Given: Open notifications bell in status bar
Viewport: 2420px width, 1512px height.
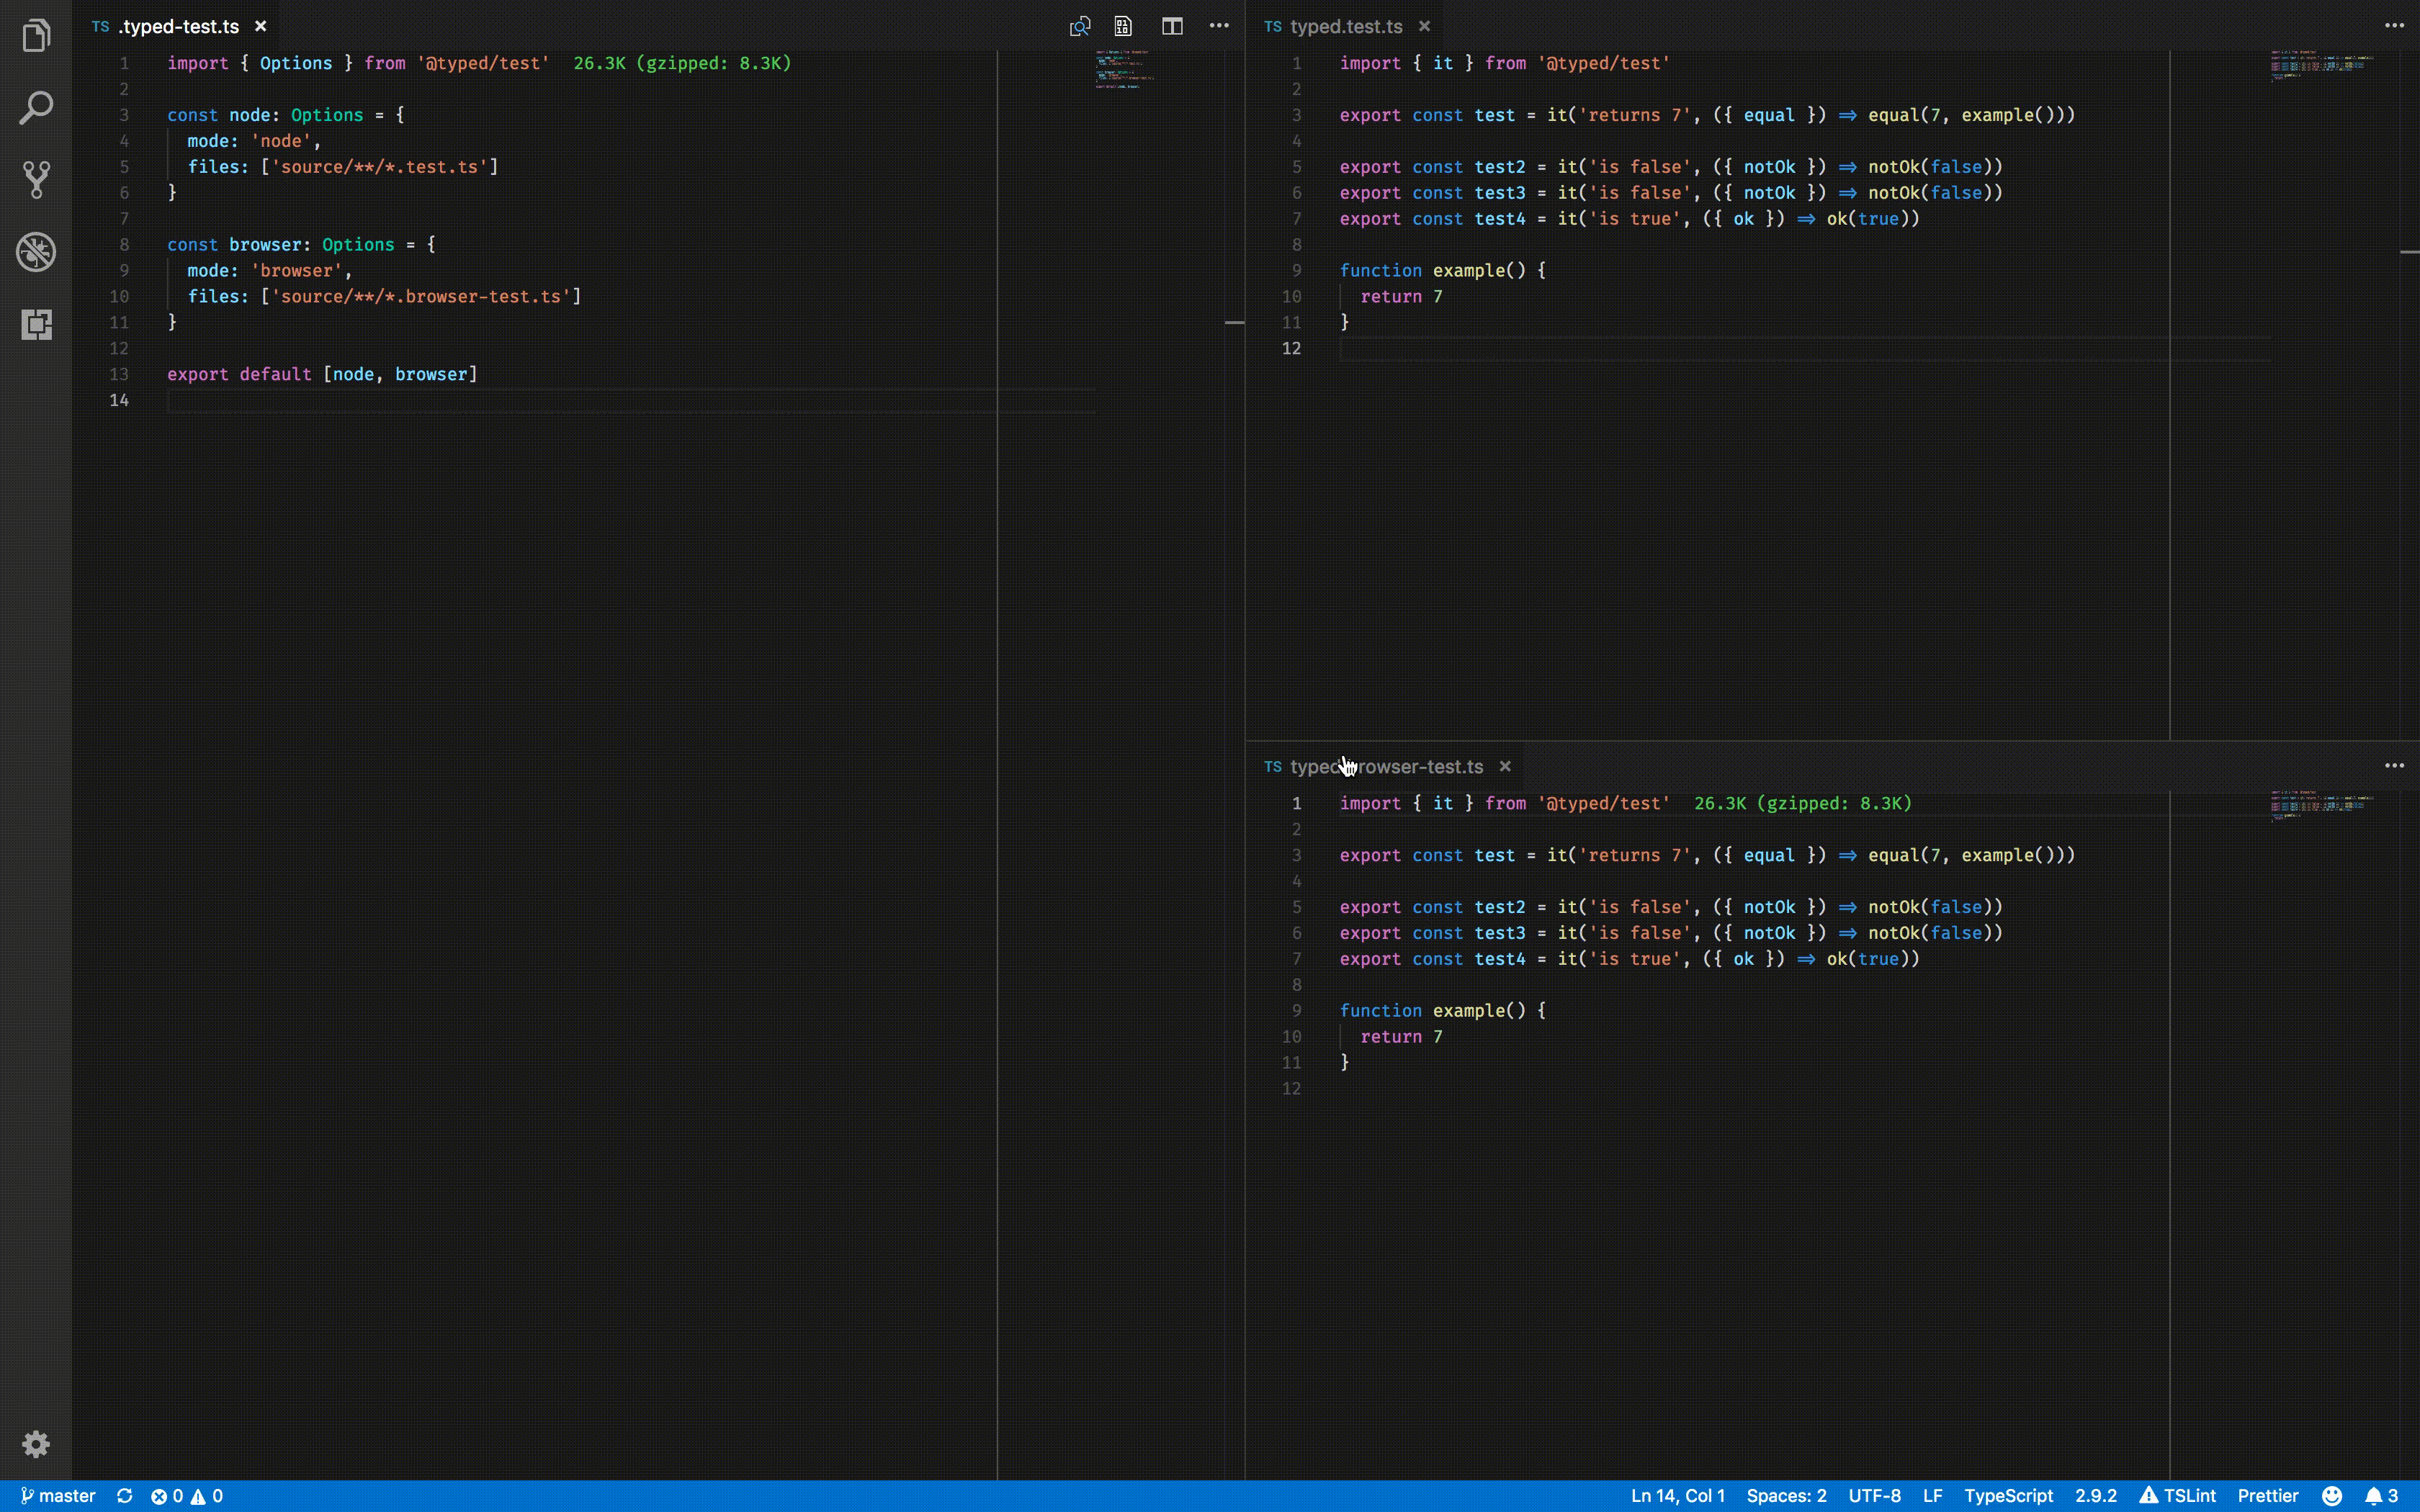Looking at the screenshot, I should point(2381,1496).
